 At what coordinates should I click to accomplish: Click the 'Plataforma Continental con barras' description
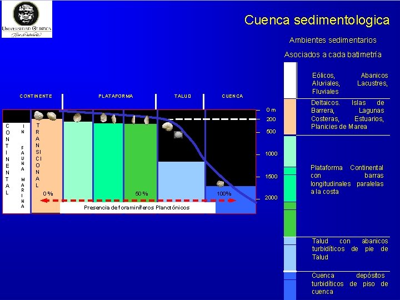(x=347, y=179)
